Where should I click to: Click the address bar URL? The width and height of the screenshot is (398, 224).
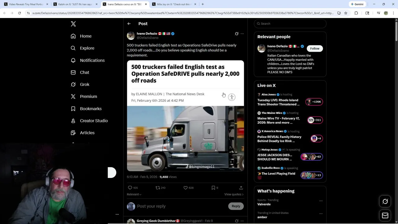pyautogui.click(x=183, y=13)
